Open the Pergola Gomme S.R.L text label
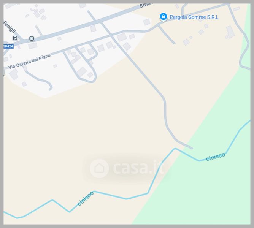 click(x=194, y=17)
